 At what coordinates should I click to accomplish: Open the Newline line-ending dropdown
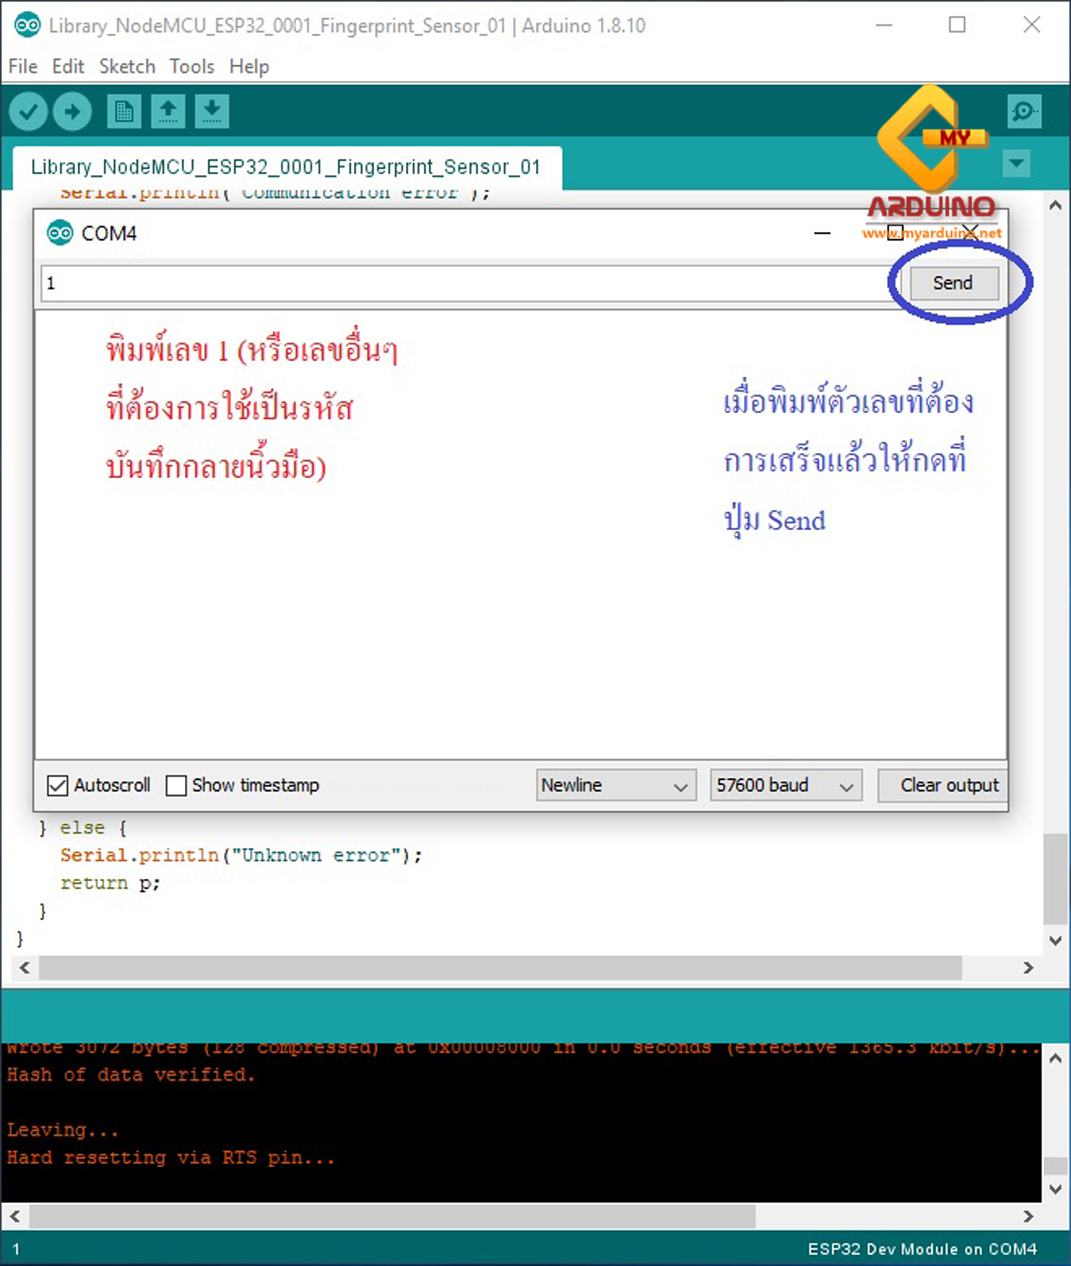615,785
